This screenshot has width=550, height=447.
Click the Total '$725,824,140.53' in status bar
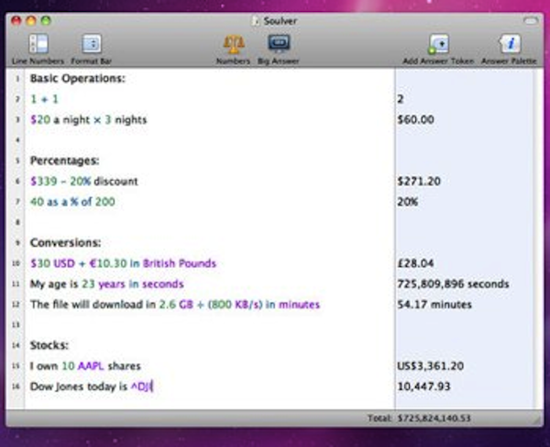click(x=434, y=419)
